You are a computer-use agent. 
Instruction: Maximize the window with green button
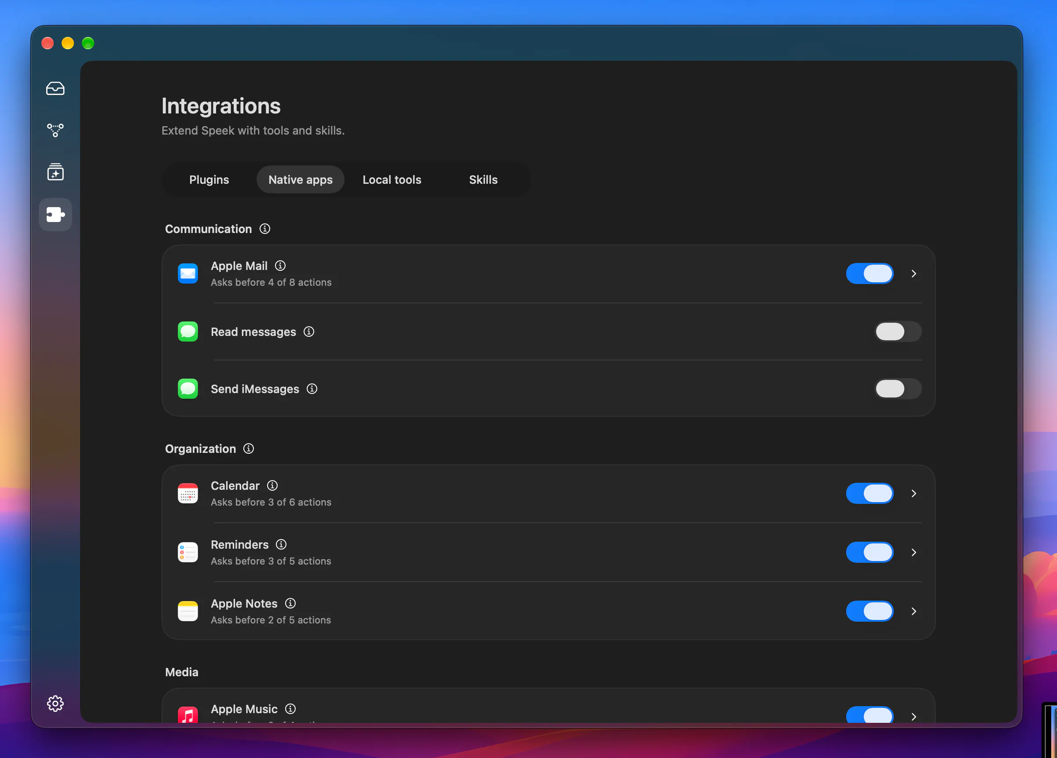pyautogui.click(x=88, y=43)
